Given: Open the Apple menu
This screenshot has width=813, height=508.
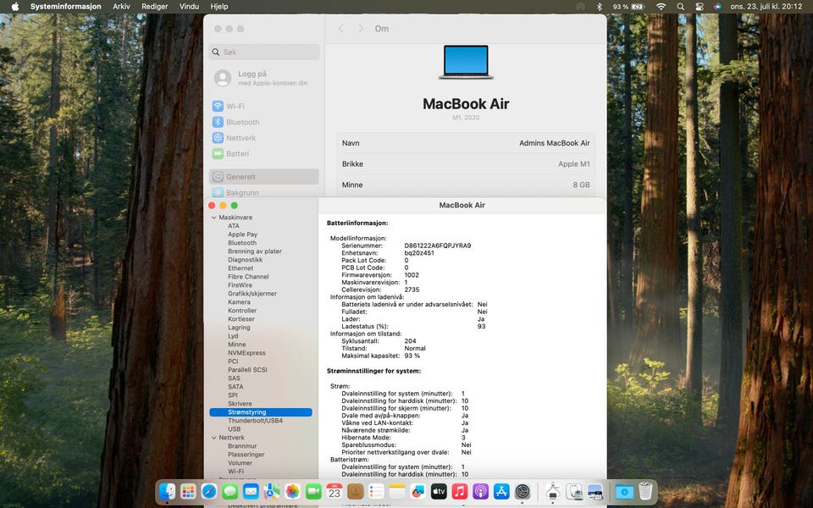Looking at the screenshot, I should pyautogui.click(x=15, y=7).
